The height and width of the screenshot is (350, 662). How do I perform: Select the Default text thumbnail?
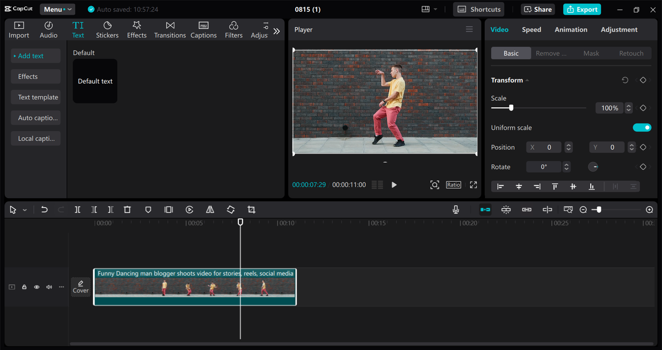point(95,81)
